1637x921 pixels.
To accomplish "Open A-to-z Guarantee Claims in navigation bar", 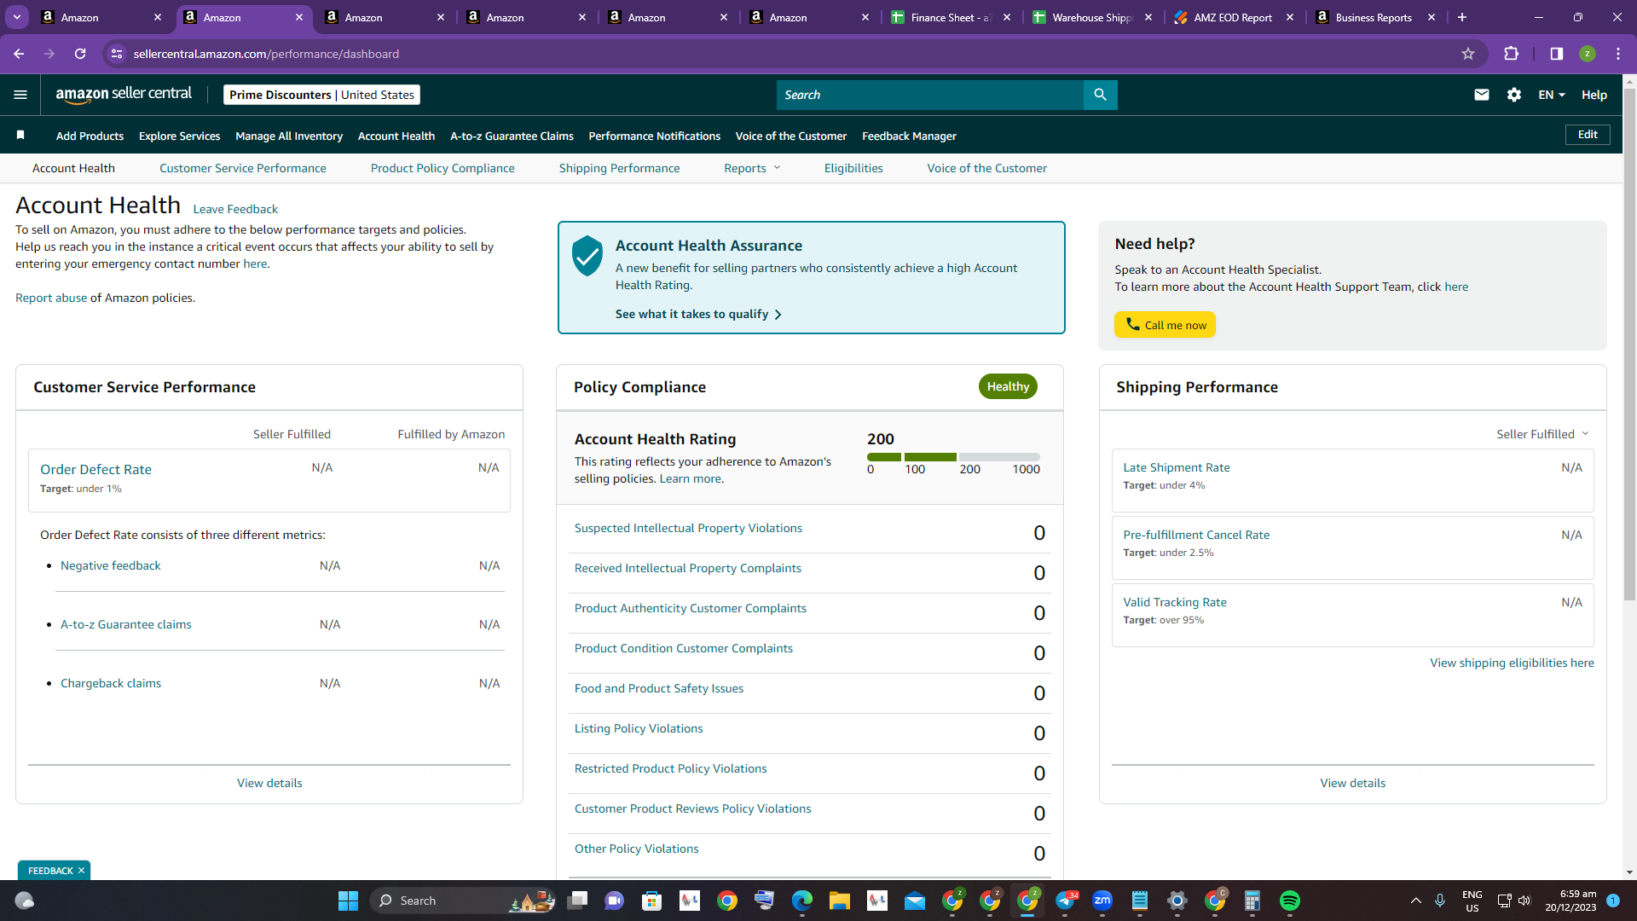I will click(512, 136).
